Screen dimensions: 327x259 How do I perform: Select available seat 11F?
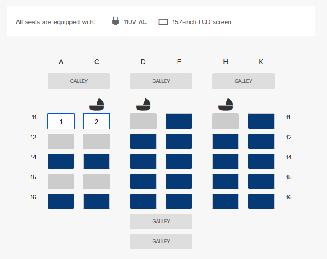pyautogui.click(x=179, y=121)
